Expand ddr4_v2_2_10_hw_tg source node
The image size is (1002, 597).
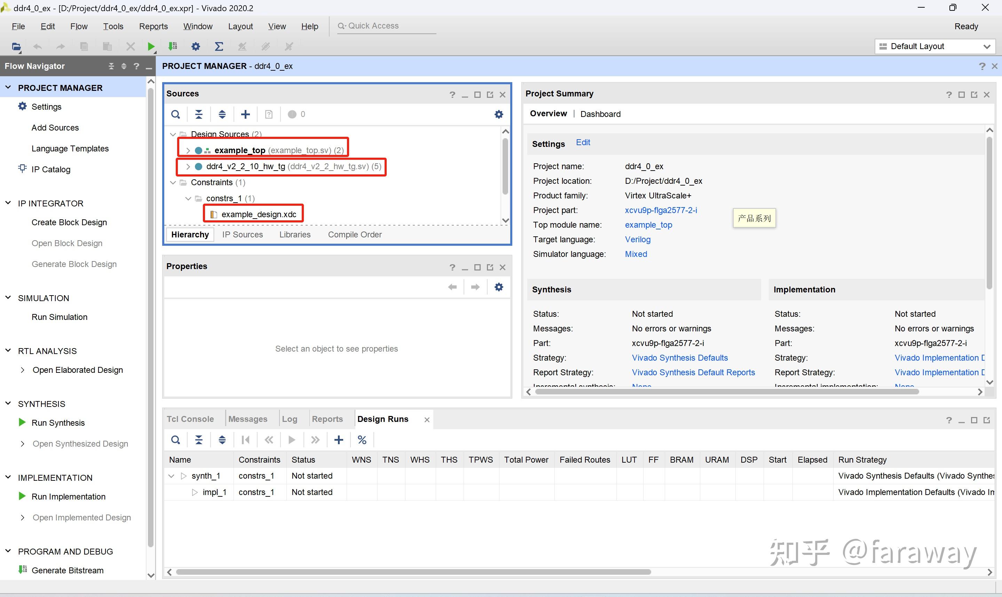pos(188,166)
